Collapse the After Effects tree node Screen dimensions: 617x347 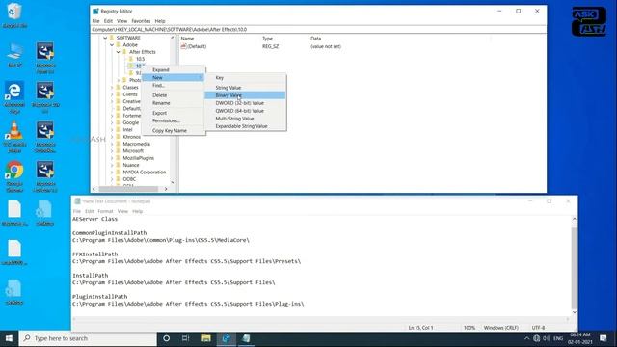click(x=118, y=52)
